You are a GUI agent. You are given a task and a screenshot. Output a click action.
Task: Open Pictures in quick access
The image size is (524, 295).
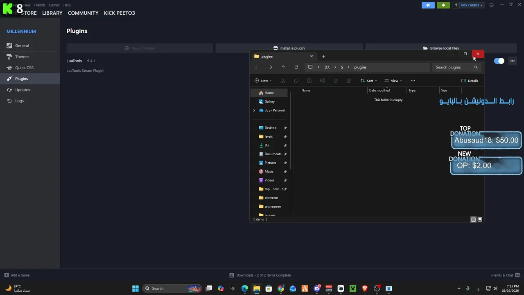pos(270,163)
